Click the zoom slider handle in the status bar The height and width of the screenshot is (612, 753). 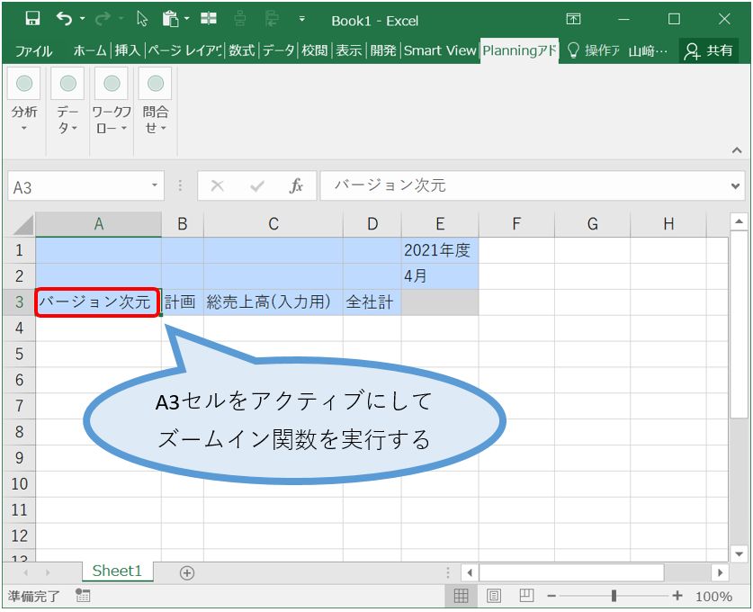tap(614, 596)
